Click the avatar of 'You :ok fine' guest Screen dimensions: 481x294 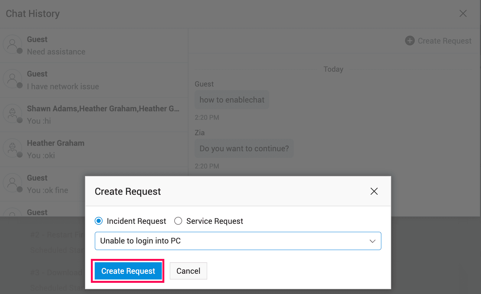(x=12, y=182)
